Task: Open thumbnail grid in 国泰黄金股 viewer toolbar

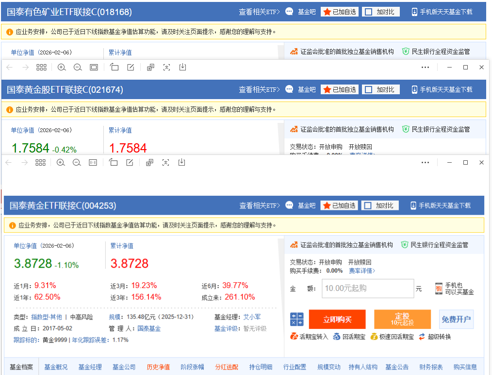Action: (41, 67)
